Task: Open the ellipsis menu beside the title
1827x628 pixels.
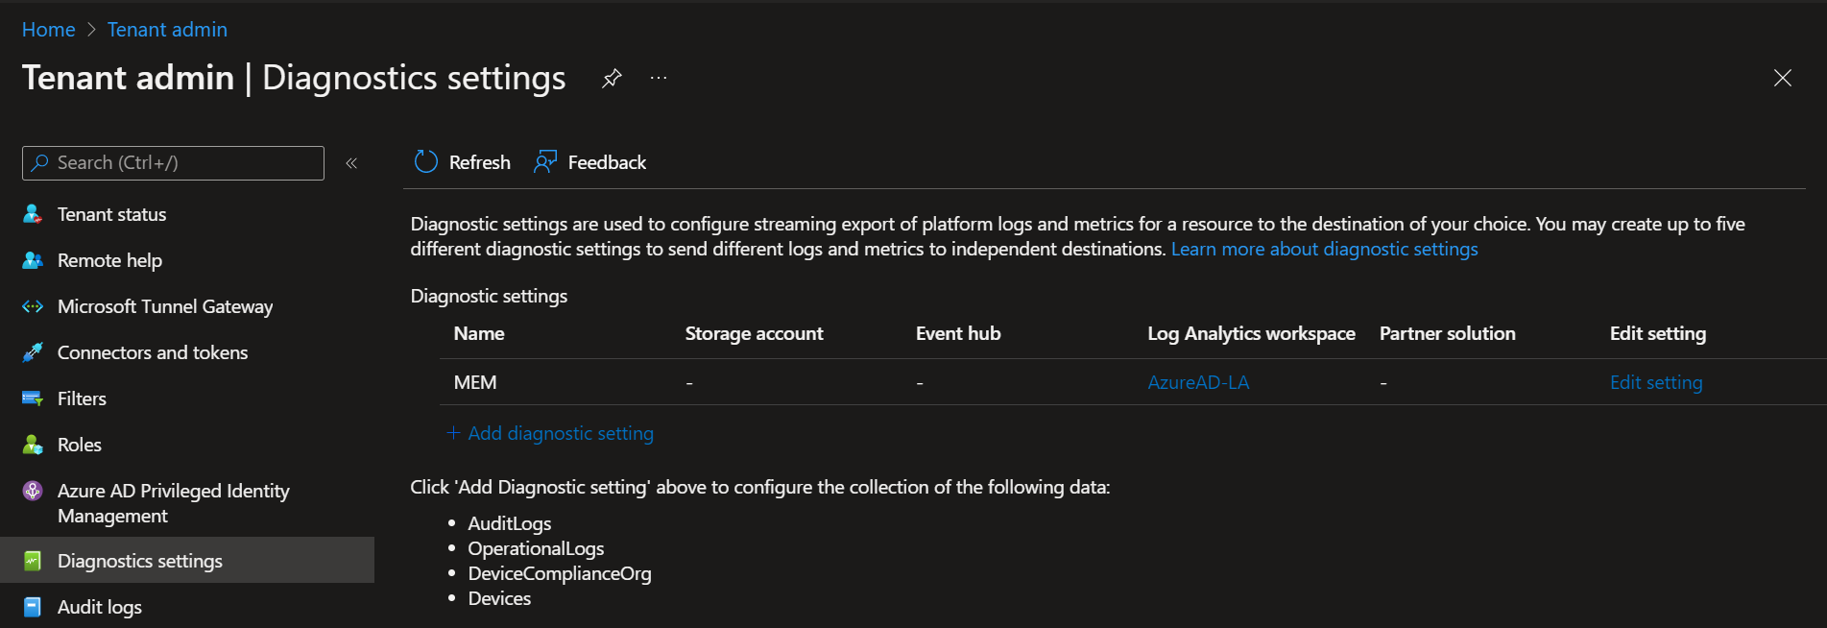Action: click(x=658, y=78)
